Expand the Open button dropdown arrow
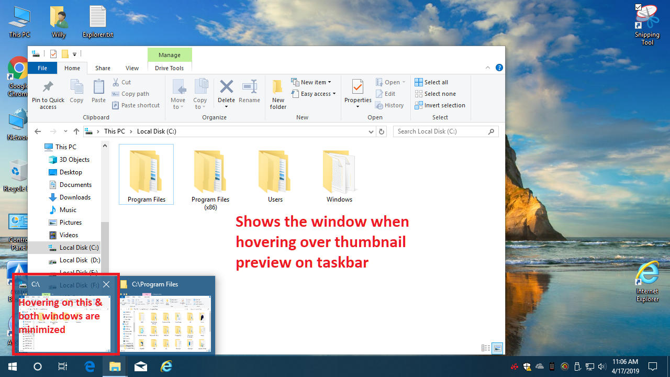Screen dimensions: 670x377 tap(404, 82)
